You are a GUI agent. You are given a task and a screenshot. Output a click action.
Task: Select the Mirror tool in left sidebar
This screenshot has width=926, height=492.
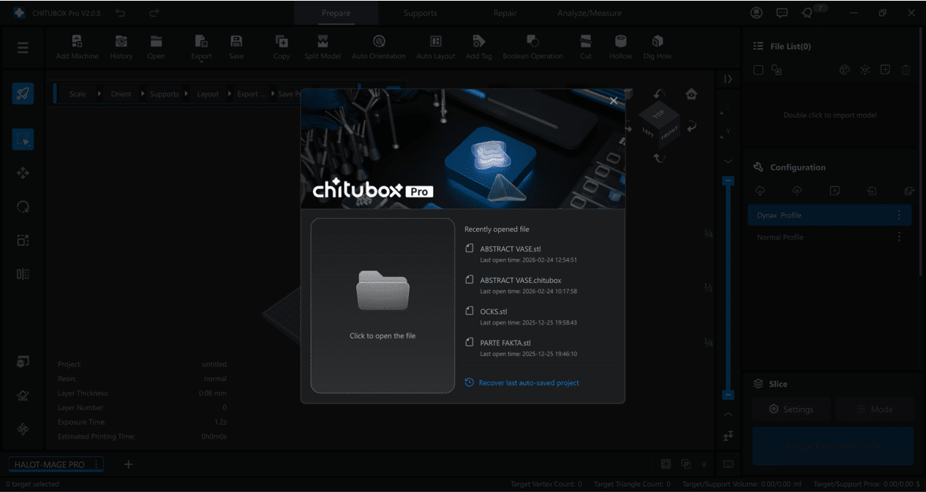pyautogui.click(x=23, y=274)
